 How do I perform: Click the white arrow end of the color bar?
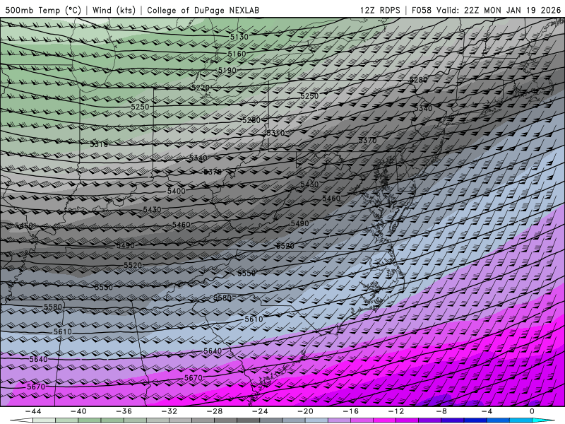[x=21, y=420]
